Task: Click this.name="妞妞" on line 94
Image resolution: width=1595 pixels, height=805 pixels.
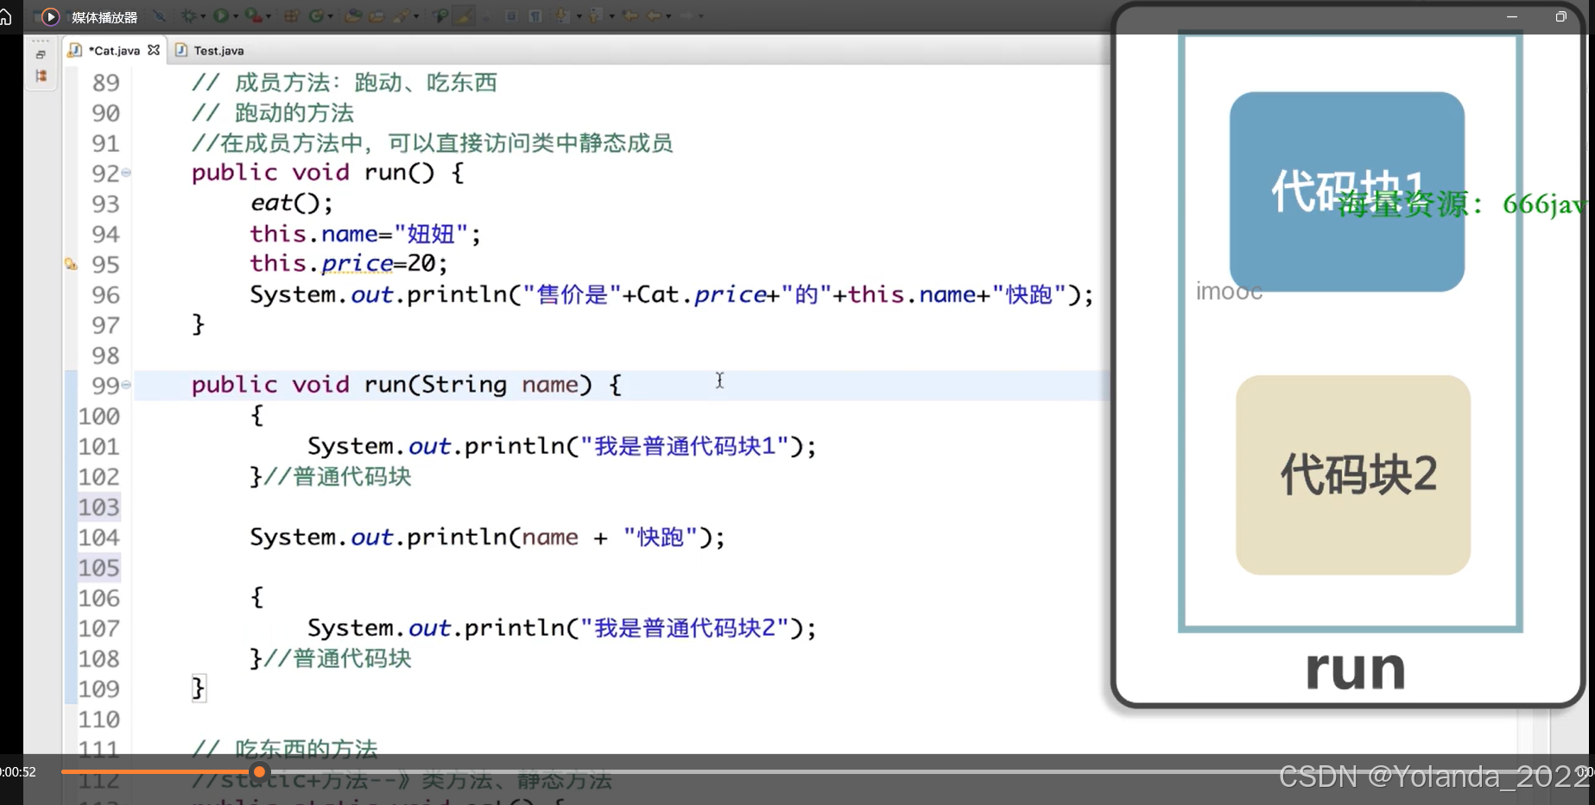Action: tap(364, 234)
